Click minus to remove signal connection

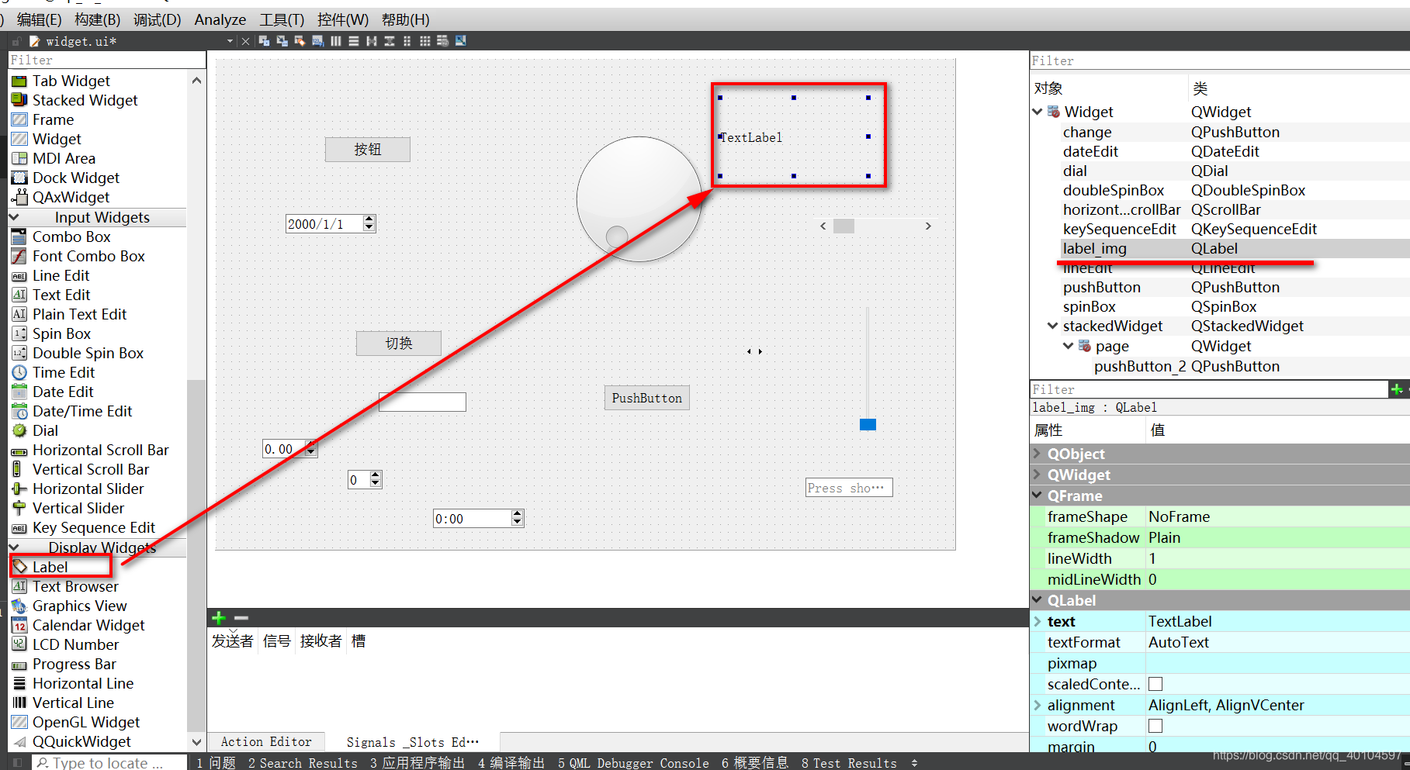tap(241, 618)
